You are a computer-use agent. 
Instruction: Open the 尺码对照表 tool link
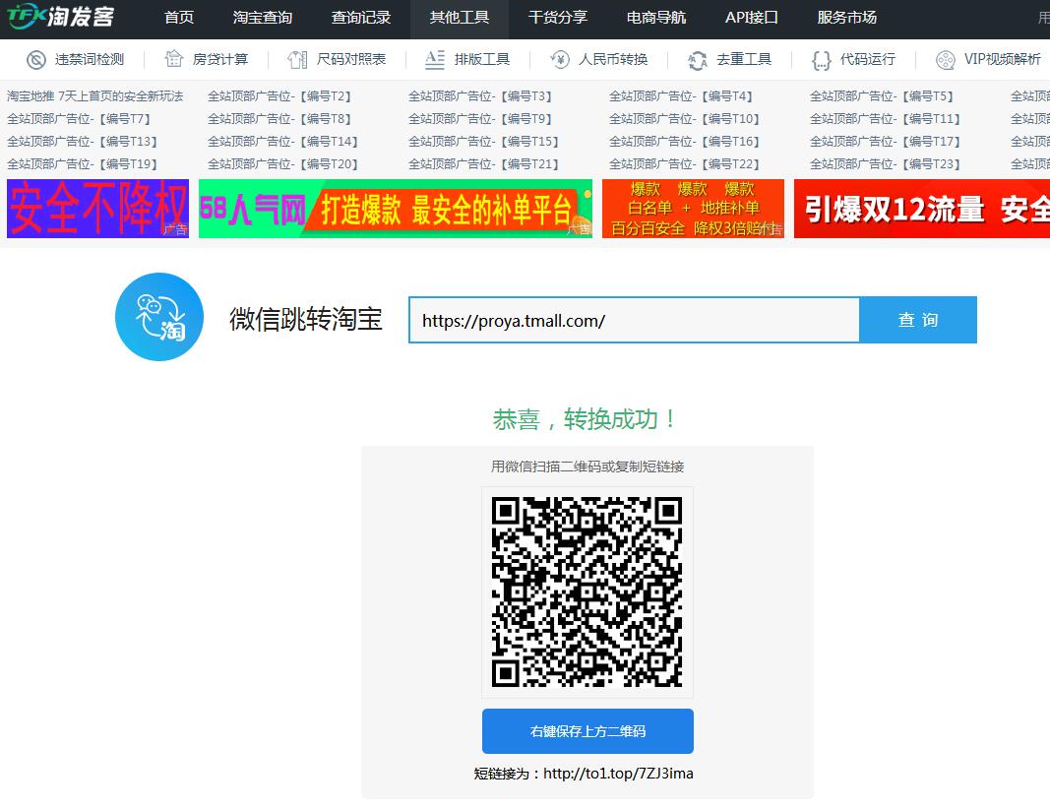pyautogui.click(x=351, y=60)
